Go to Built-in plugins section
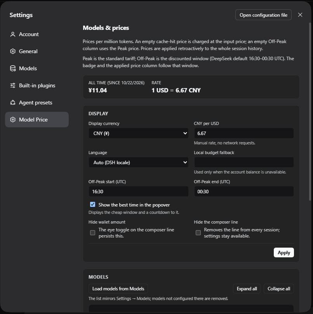This screenshot has width=313, height=314. [37, 85]
